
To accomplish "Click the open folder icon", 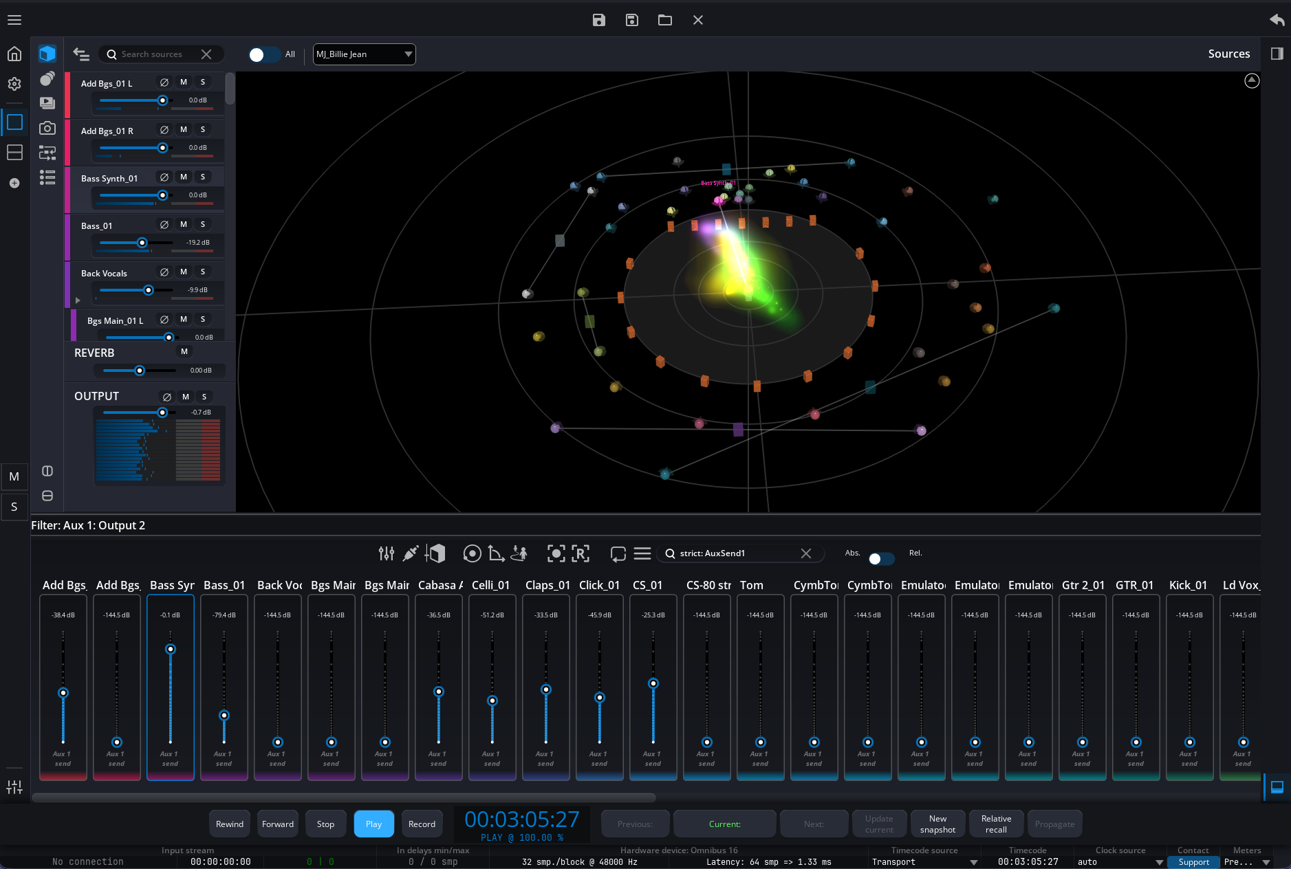I will 664,20.
